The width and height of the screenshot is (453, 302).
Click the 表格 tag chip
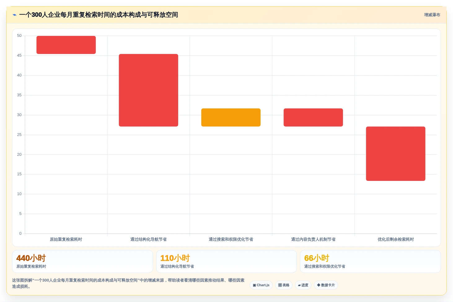coord(284,285)
